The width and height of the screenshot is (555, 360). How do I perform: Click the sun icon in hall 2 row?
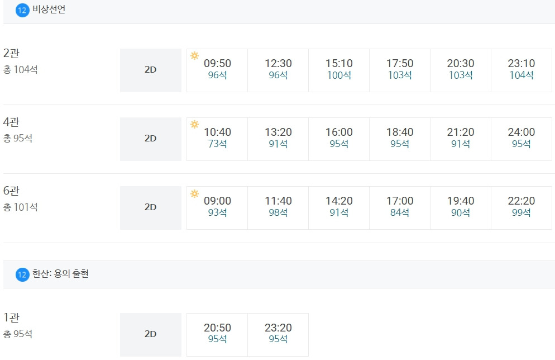(x=194, y=55)
